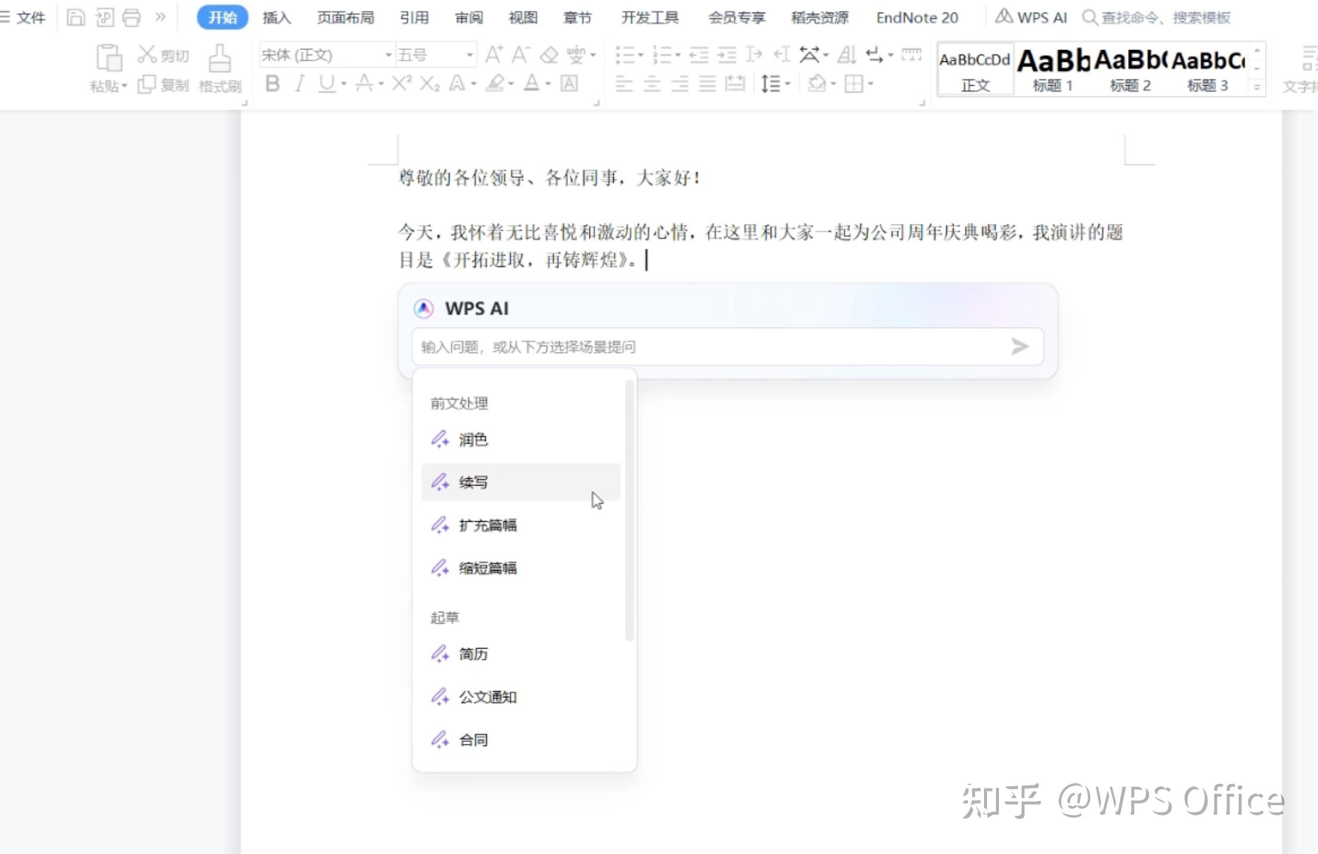Image resolution: width=1318 pixels, height=854 pixels.
Task: Enable bulleted list formatting
Action: (x=626, y=54)
